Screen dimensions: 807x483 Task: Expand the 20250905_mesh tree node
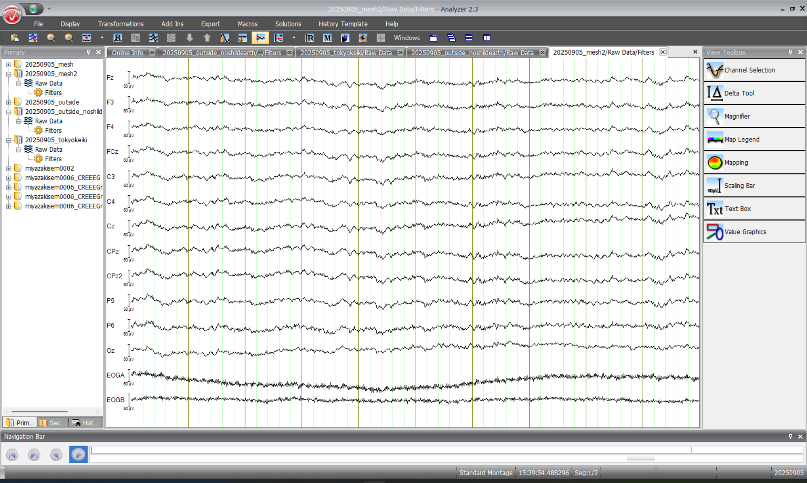(x=8, y=65)
